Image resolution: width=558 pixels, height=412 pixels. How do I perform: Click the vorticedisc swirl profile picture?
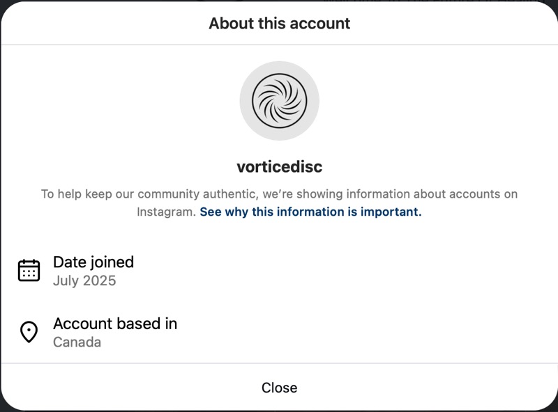click(x=279, y=101)
